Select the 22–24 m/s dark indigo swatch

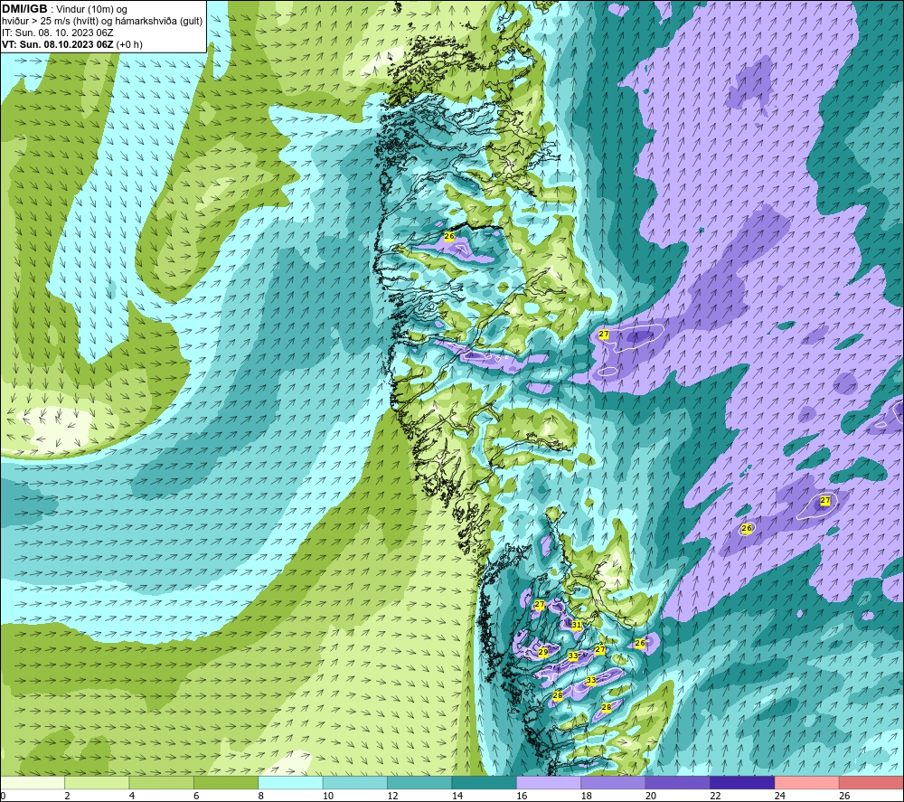[x=742, y=782]
